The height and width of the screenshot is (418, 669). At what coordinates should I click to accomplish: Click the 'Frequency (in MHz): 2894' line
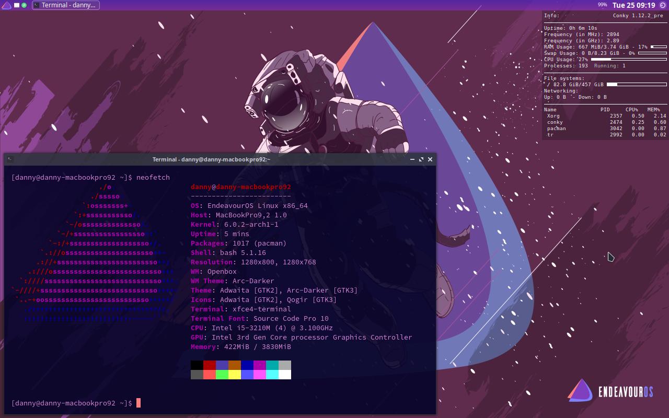[581, 34]
